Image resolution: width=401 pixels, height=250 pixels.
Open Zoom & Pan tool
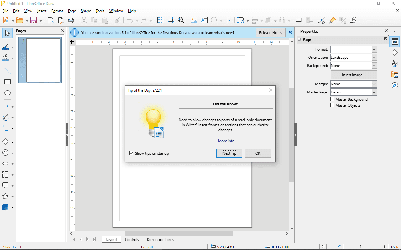click(x=181, y=21)
